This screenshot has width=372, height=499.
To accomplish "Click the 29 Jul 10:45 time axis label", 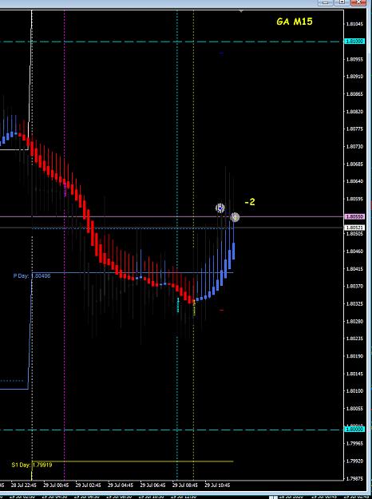I will click(217, 485).
